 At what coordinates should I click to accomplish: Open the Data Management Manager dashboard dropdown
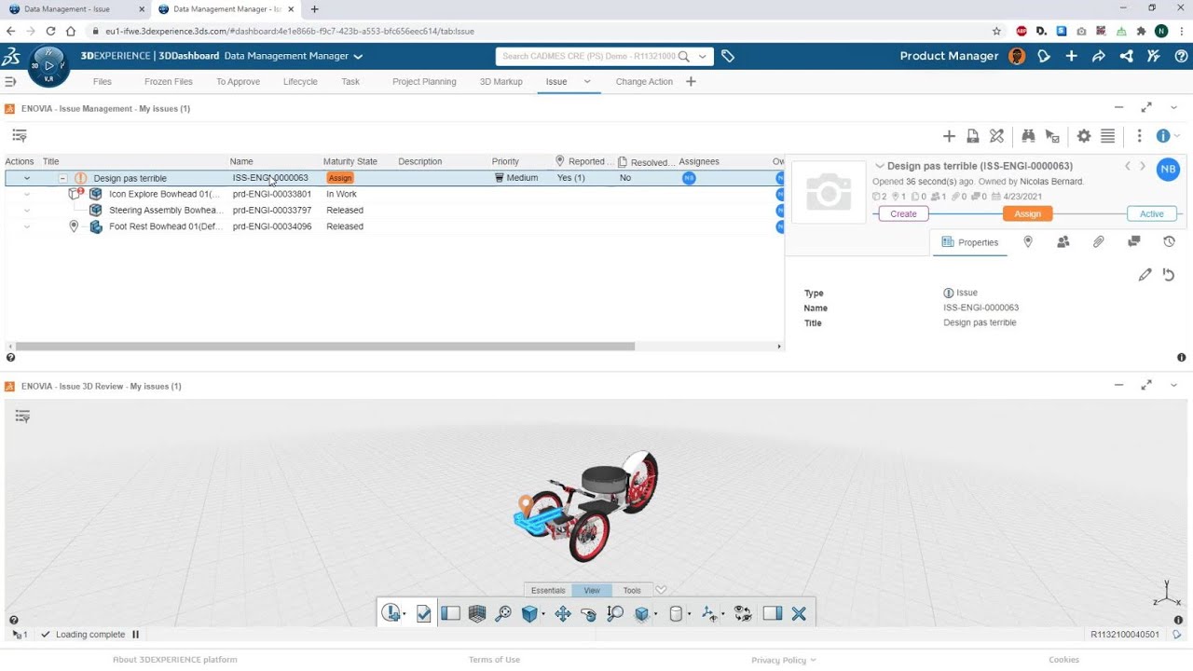(x=358, y=57)
